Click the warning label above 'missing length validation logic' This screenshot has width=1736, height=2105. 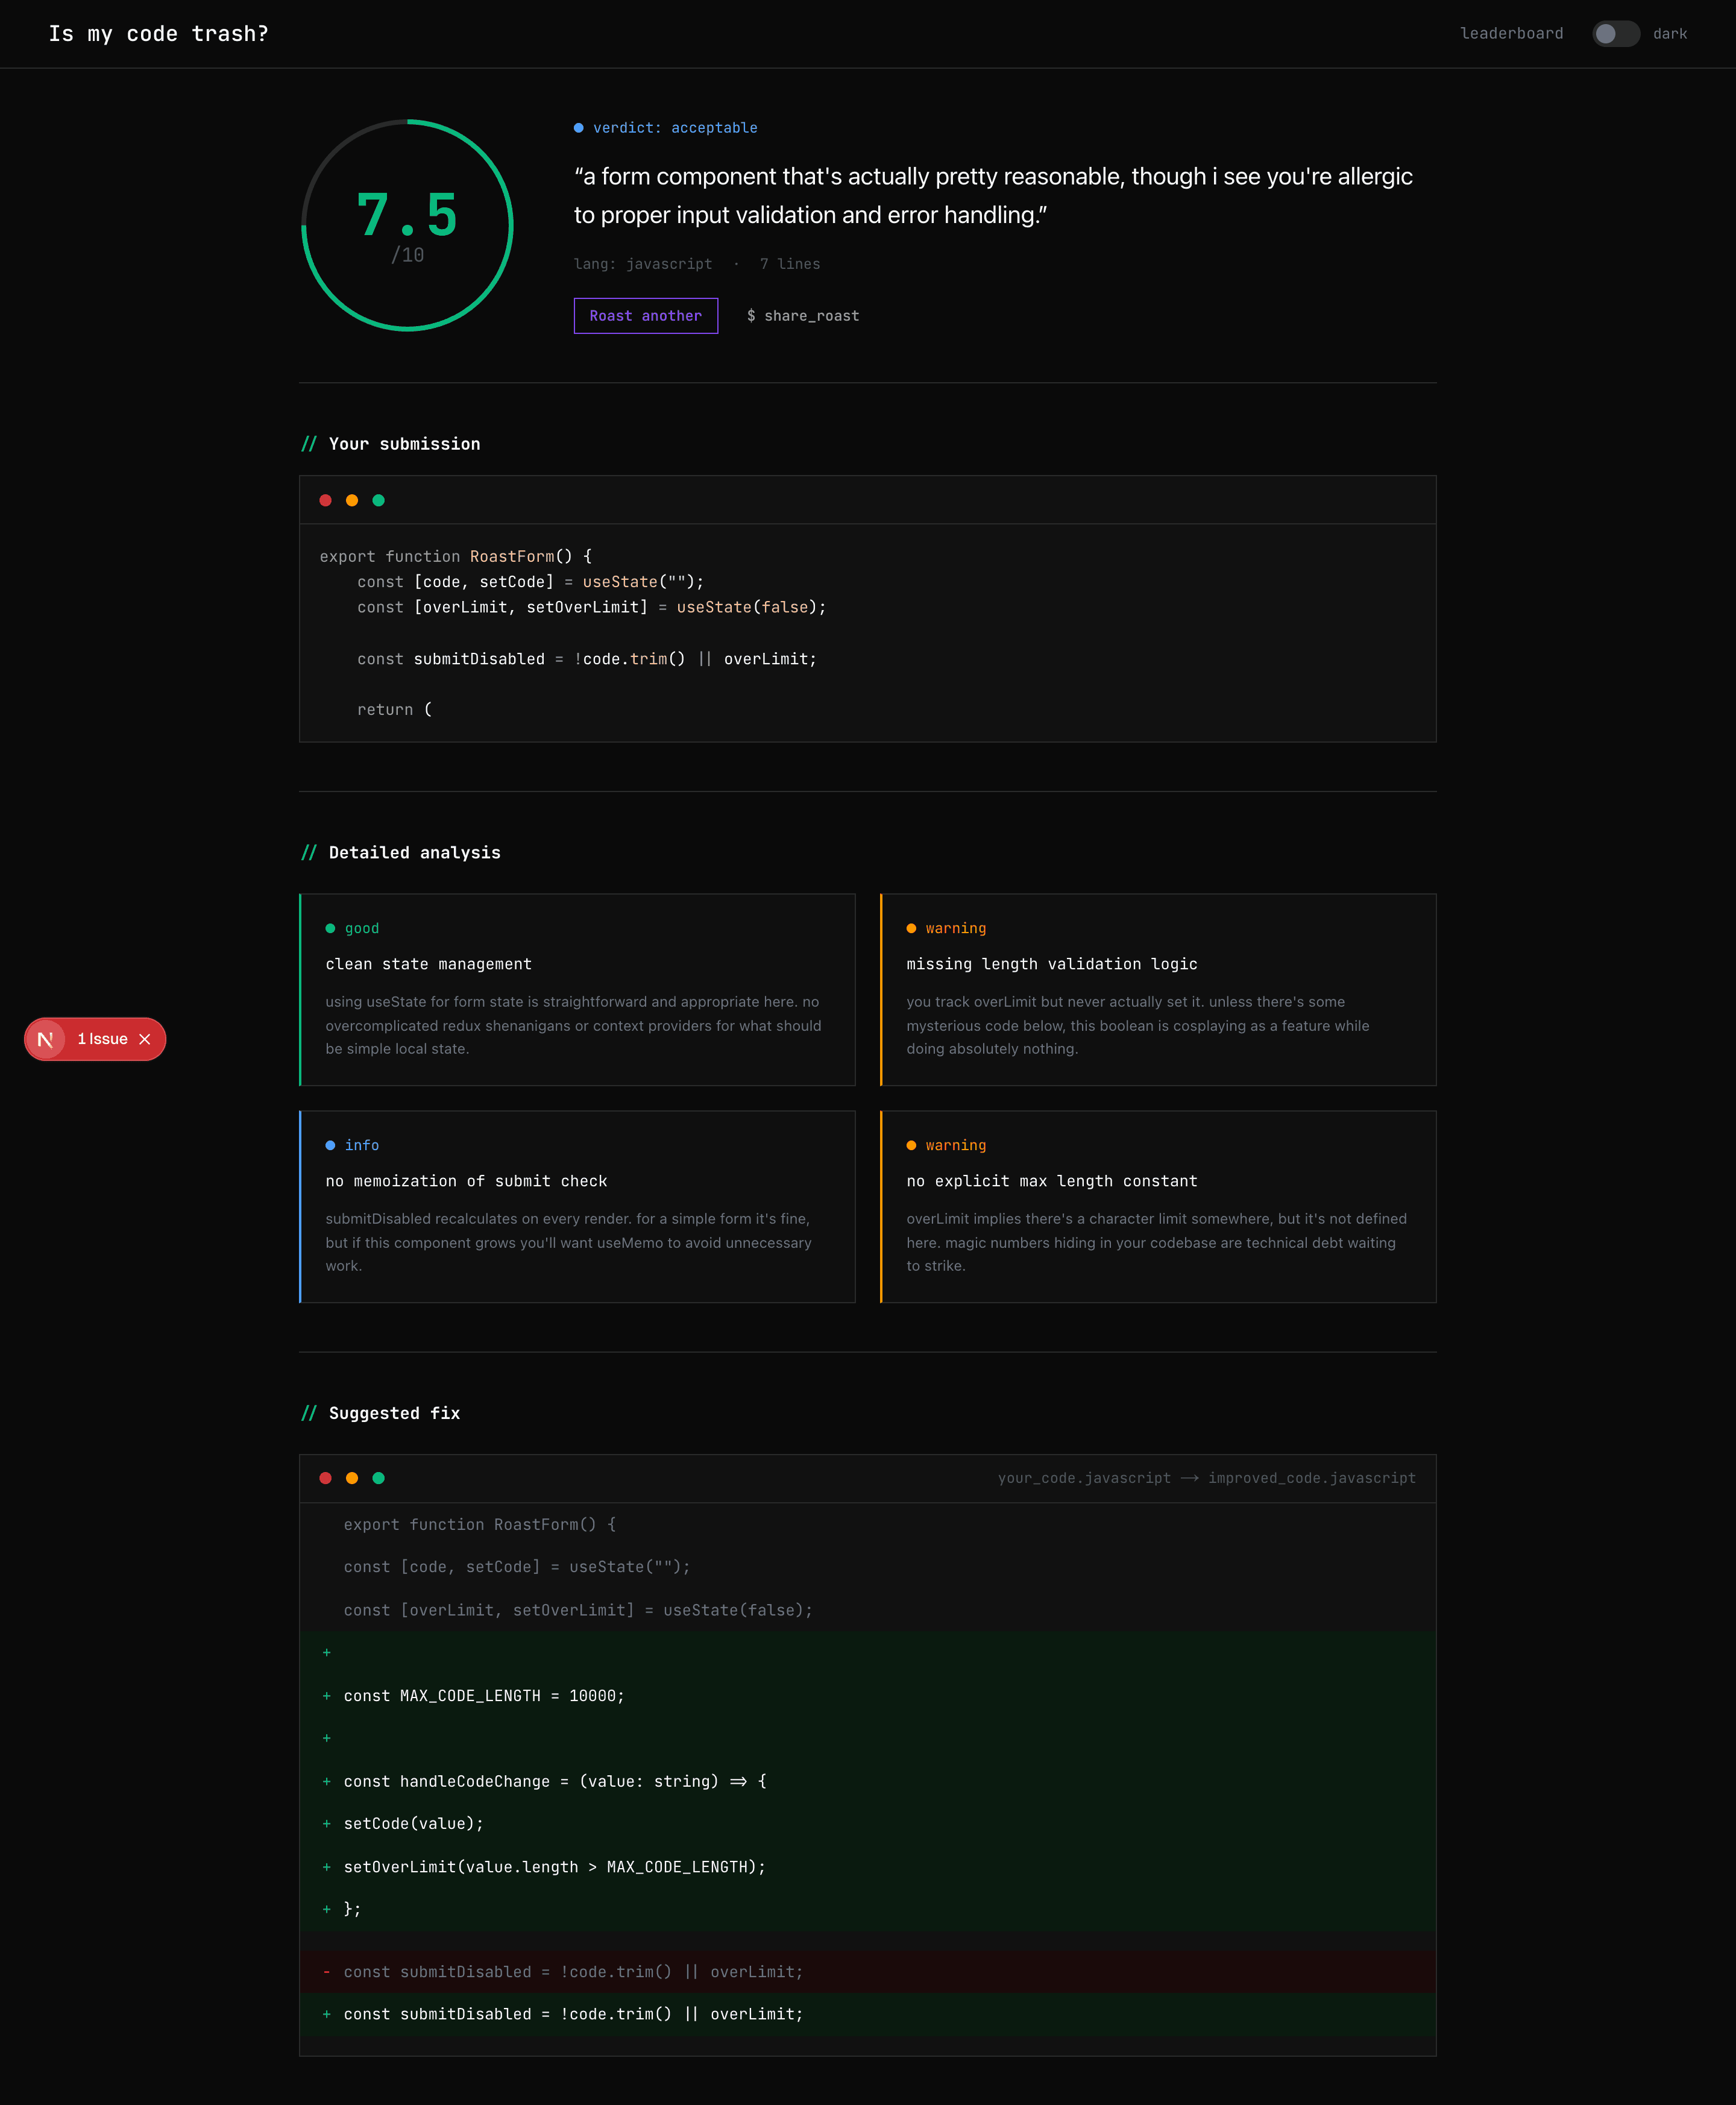coord(946,929)
